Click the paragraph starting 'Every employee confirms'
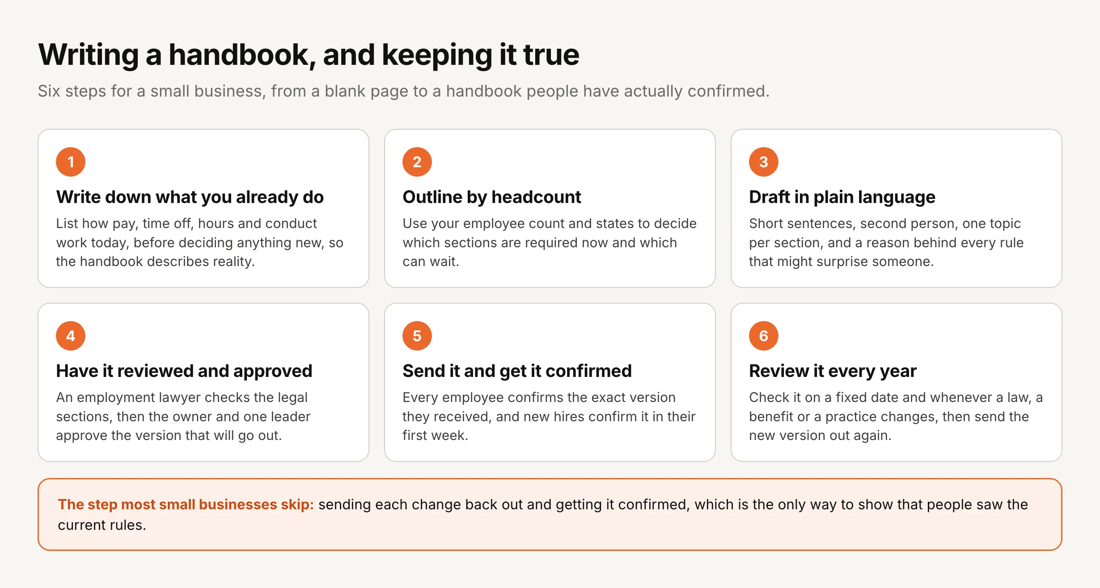The width and height of the screenshot is (1100, 588). [549, 416]
